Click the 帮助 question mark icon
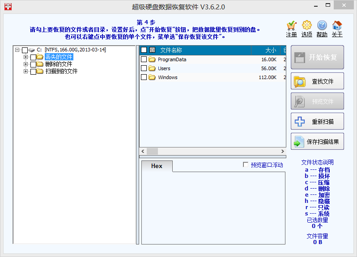 pos(322,25)
